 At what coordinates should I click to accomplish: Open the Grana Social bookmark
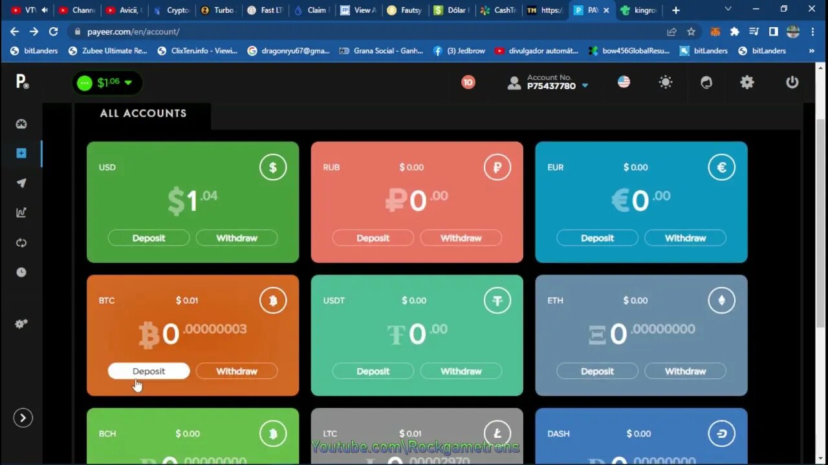click(x=381, y=50)
